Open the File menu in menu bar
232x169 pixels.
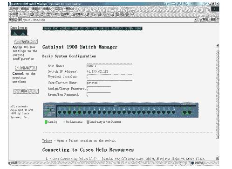click(x=14, y=8)
